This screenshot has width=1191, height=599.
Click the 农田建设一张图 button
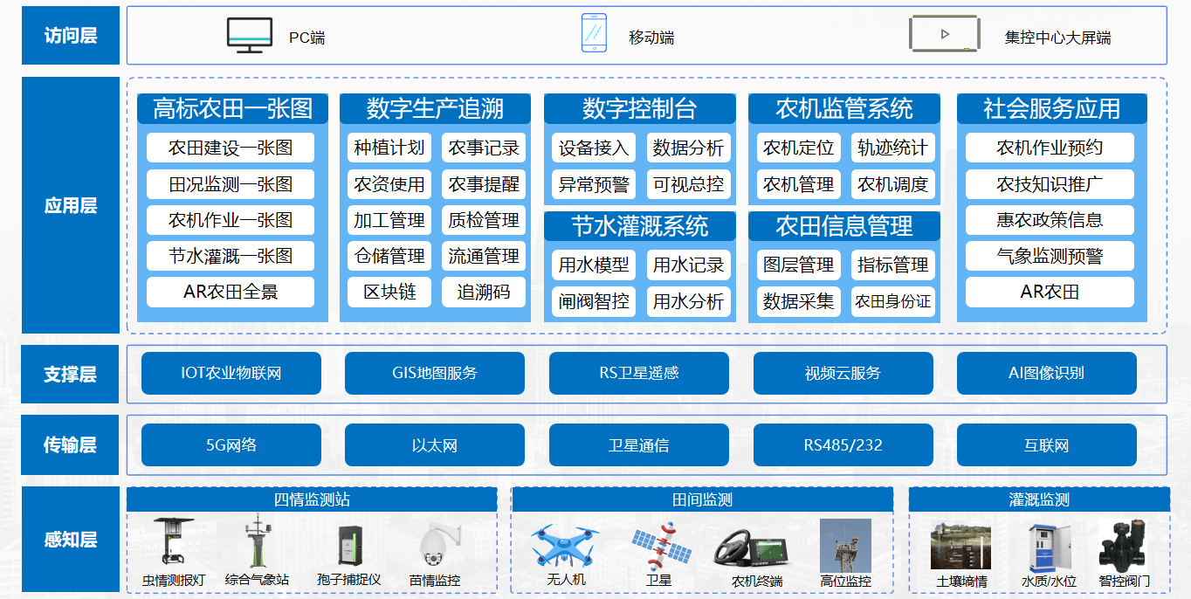(231, 148)
